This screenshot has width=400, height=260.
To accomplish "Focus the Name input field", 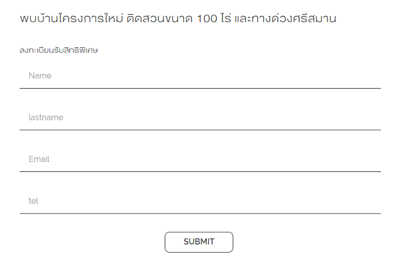I will [x=200, y=76].
